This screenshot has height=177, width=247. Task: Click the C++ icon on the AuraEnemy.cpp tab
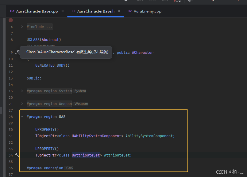[130, 11]
